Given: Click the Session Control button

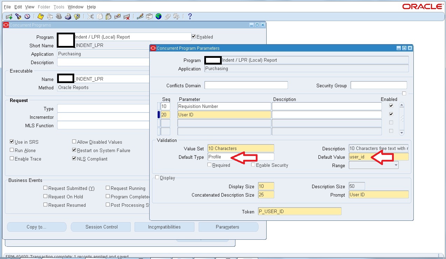Looking at the screenshot, I should (x=101, y=227).
